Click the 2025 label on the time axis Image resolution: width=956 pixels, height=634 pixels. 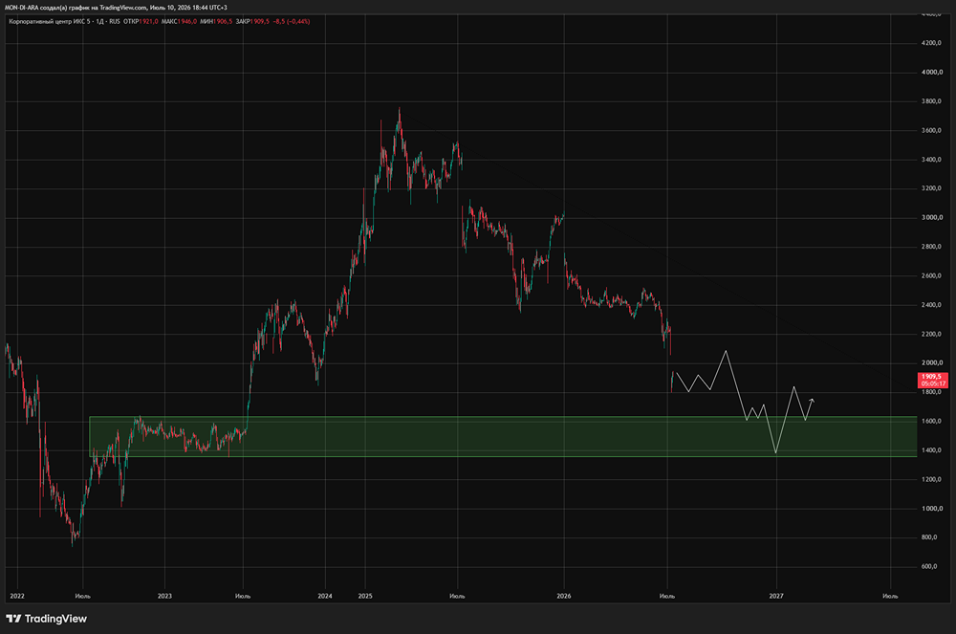pyautogui.click(x=365, y=596)
